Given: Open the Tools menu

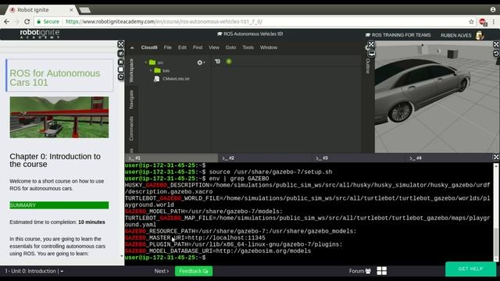Looking at the screenshot, I should click(x=248, y=48).
